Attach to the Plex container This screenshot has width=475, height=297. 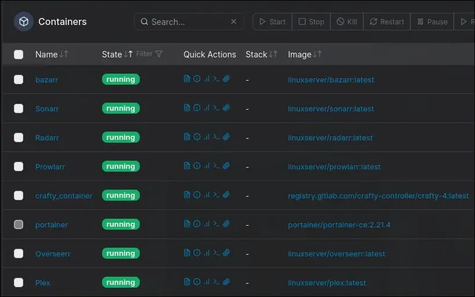tap(226, 282)
